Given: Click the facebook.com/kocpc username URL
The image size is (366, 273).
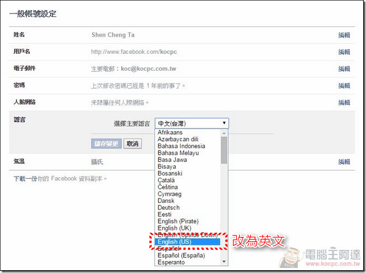Looking at the screenshot, I should 134,52.
